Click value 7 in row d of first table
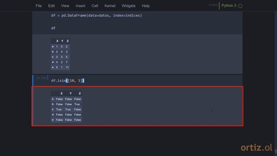 [x=67, y=62]
